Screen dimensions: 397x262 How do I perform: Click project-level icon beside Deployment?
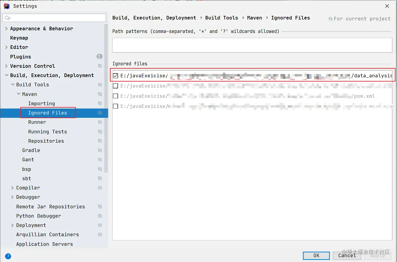100,225
